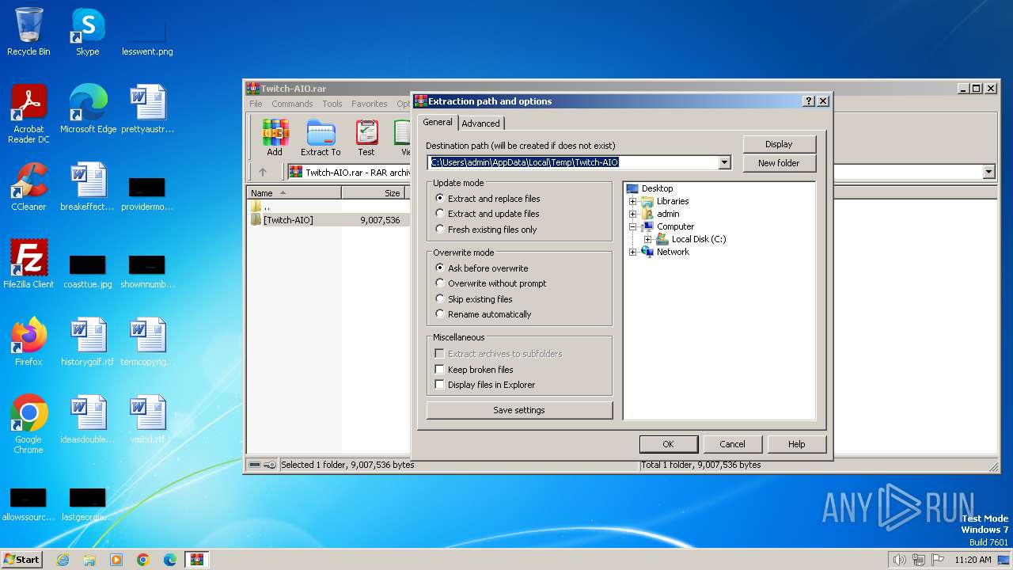1013x570 pixels.
Task: Select the Microsoft Edge desktop icon
Action: pyautogui.click(x=88, y=109)
